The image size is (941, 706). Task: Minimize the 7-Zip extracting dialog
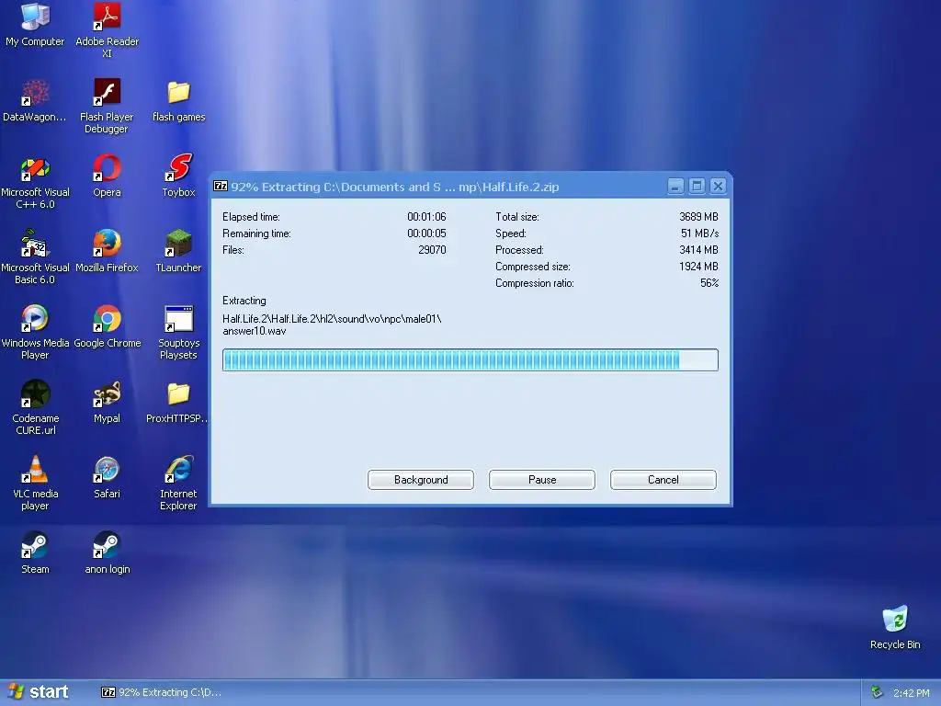point(675,186)
